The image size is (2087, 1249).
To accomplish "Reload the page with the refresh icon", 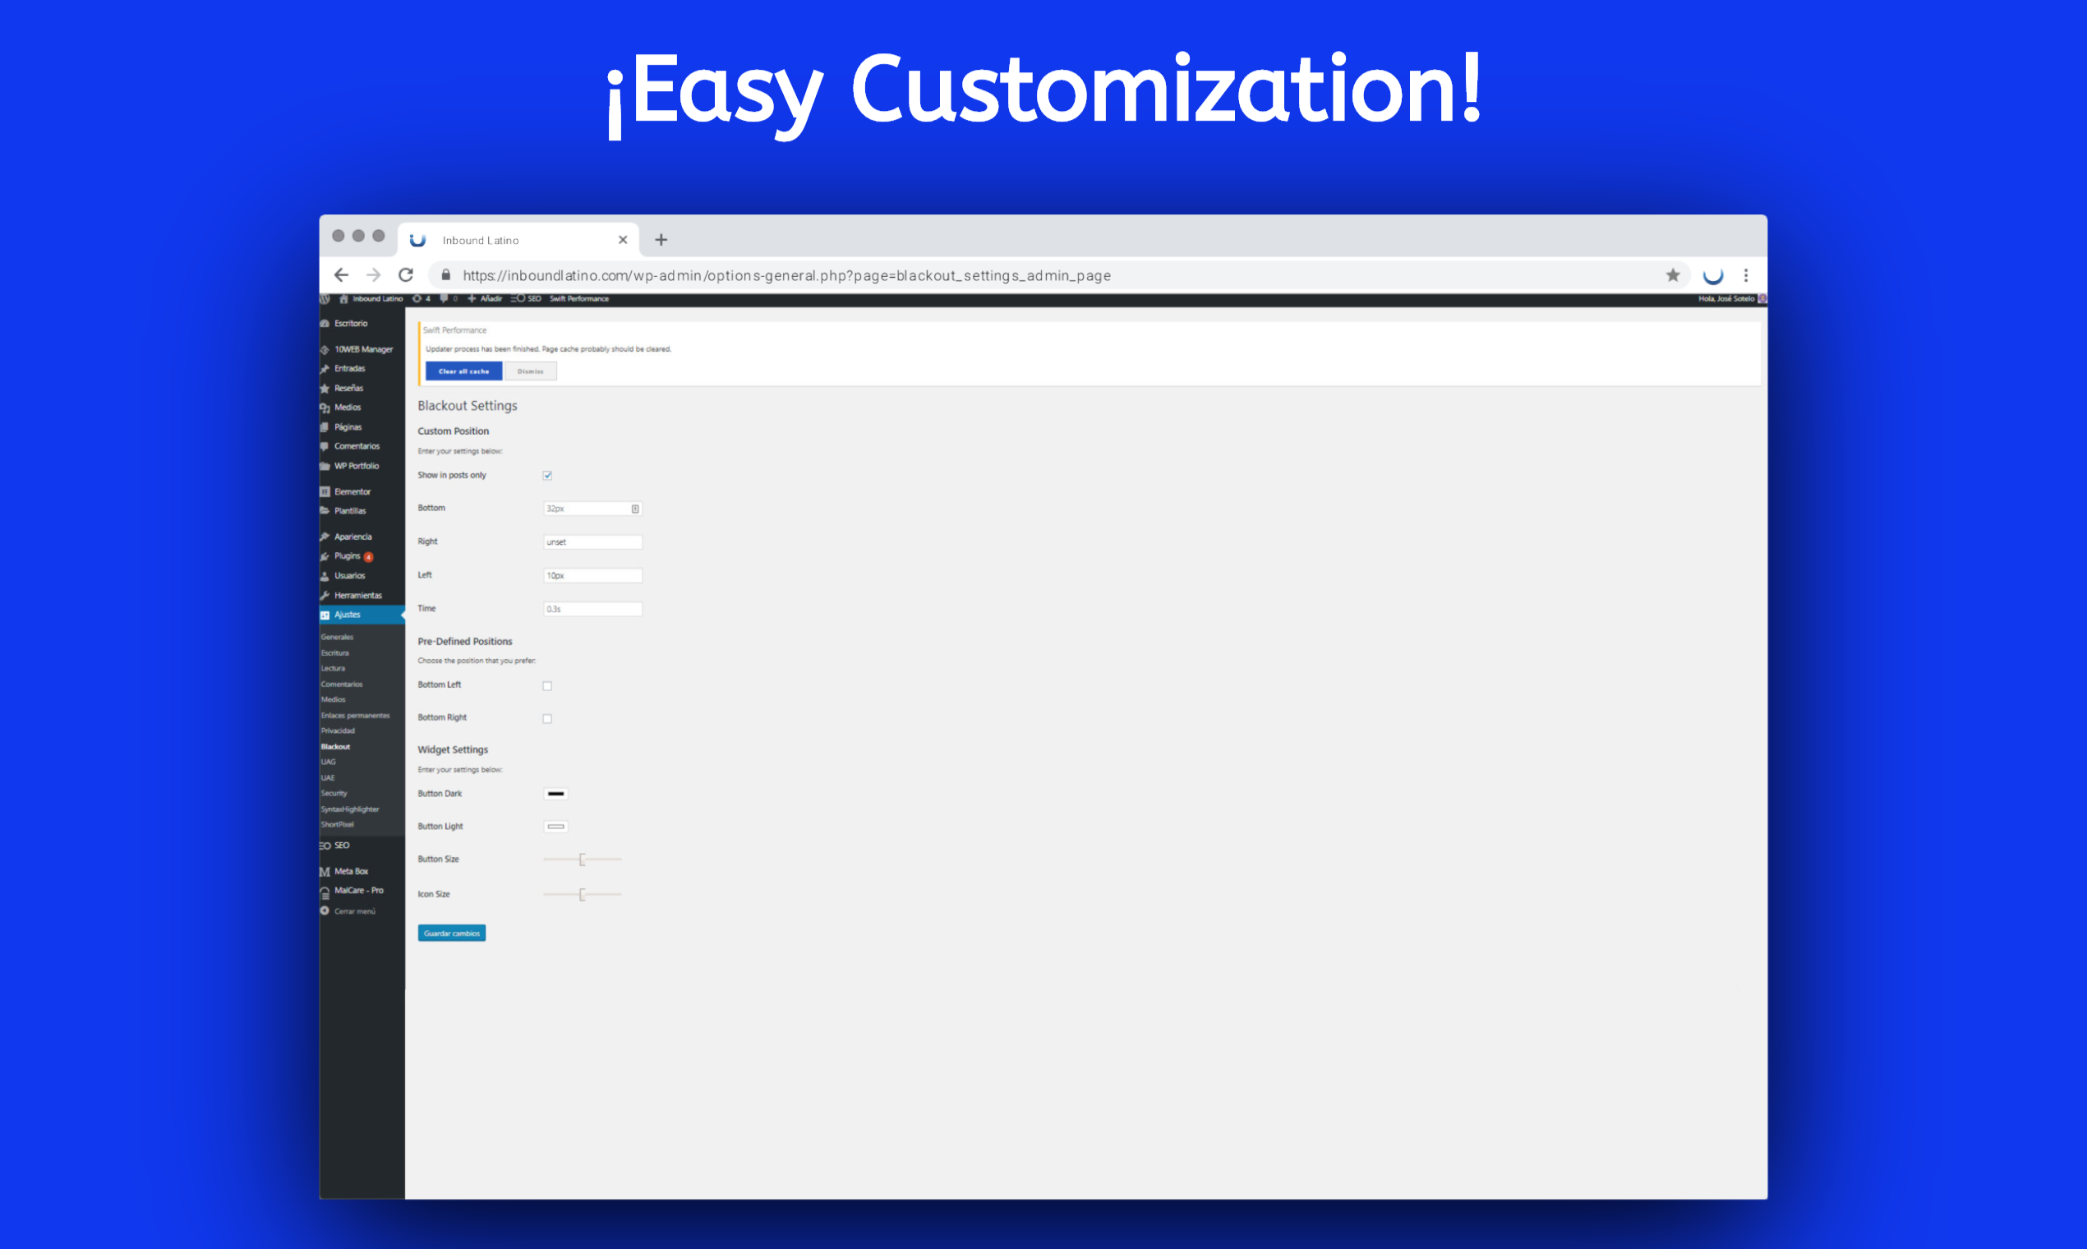I will [406, 275].
